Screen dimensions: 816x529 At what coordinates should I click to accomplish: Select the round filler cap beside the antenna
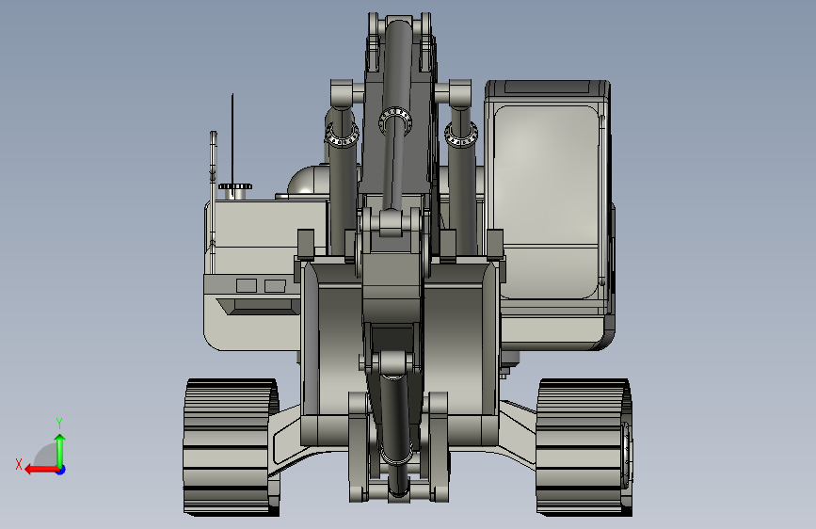(x=235, y=186)
